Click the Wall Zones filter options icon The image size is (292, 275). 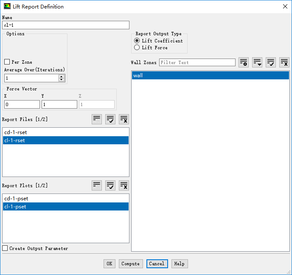pos(244,62)
